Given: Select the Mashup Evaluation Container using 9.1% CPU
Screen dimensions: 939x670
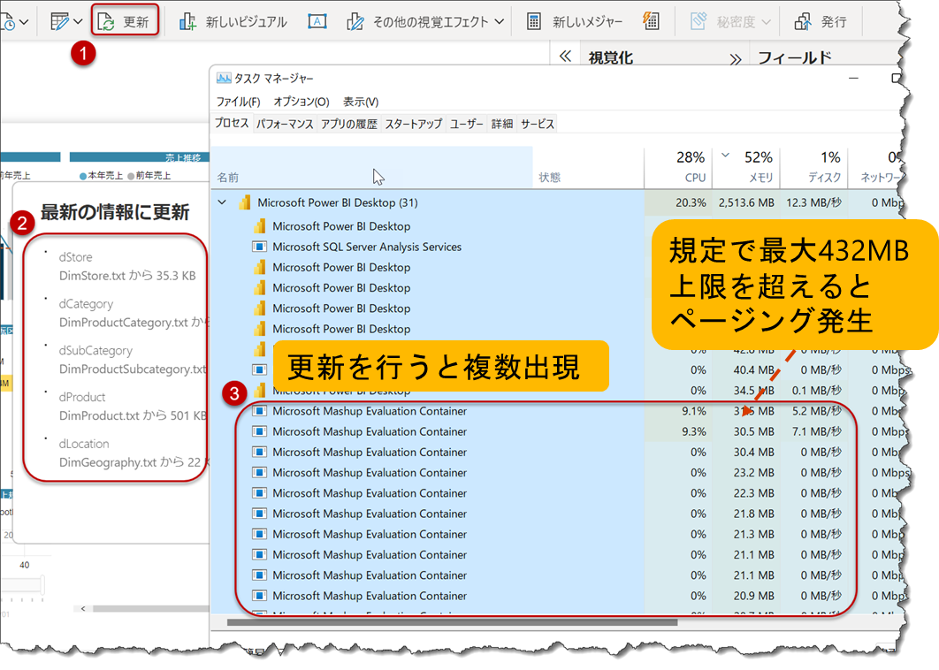Looking at the screenshot, I should point(370,411).
